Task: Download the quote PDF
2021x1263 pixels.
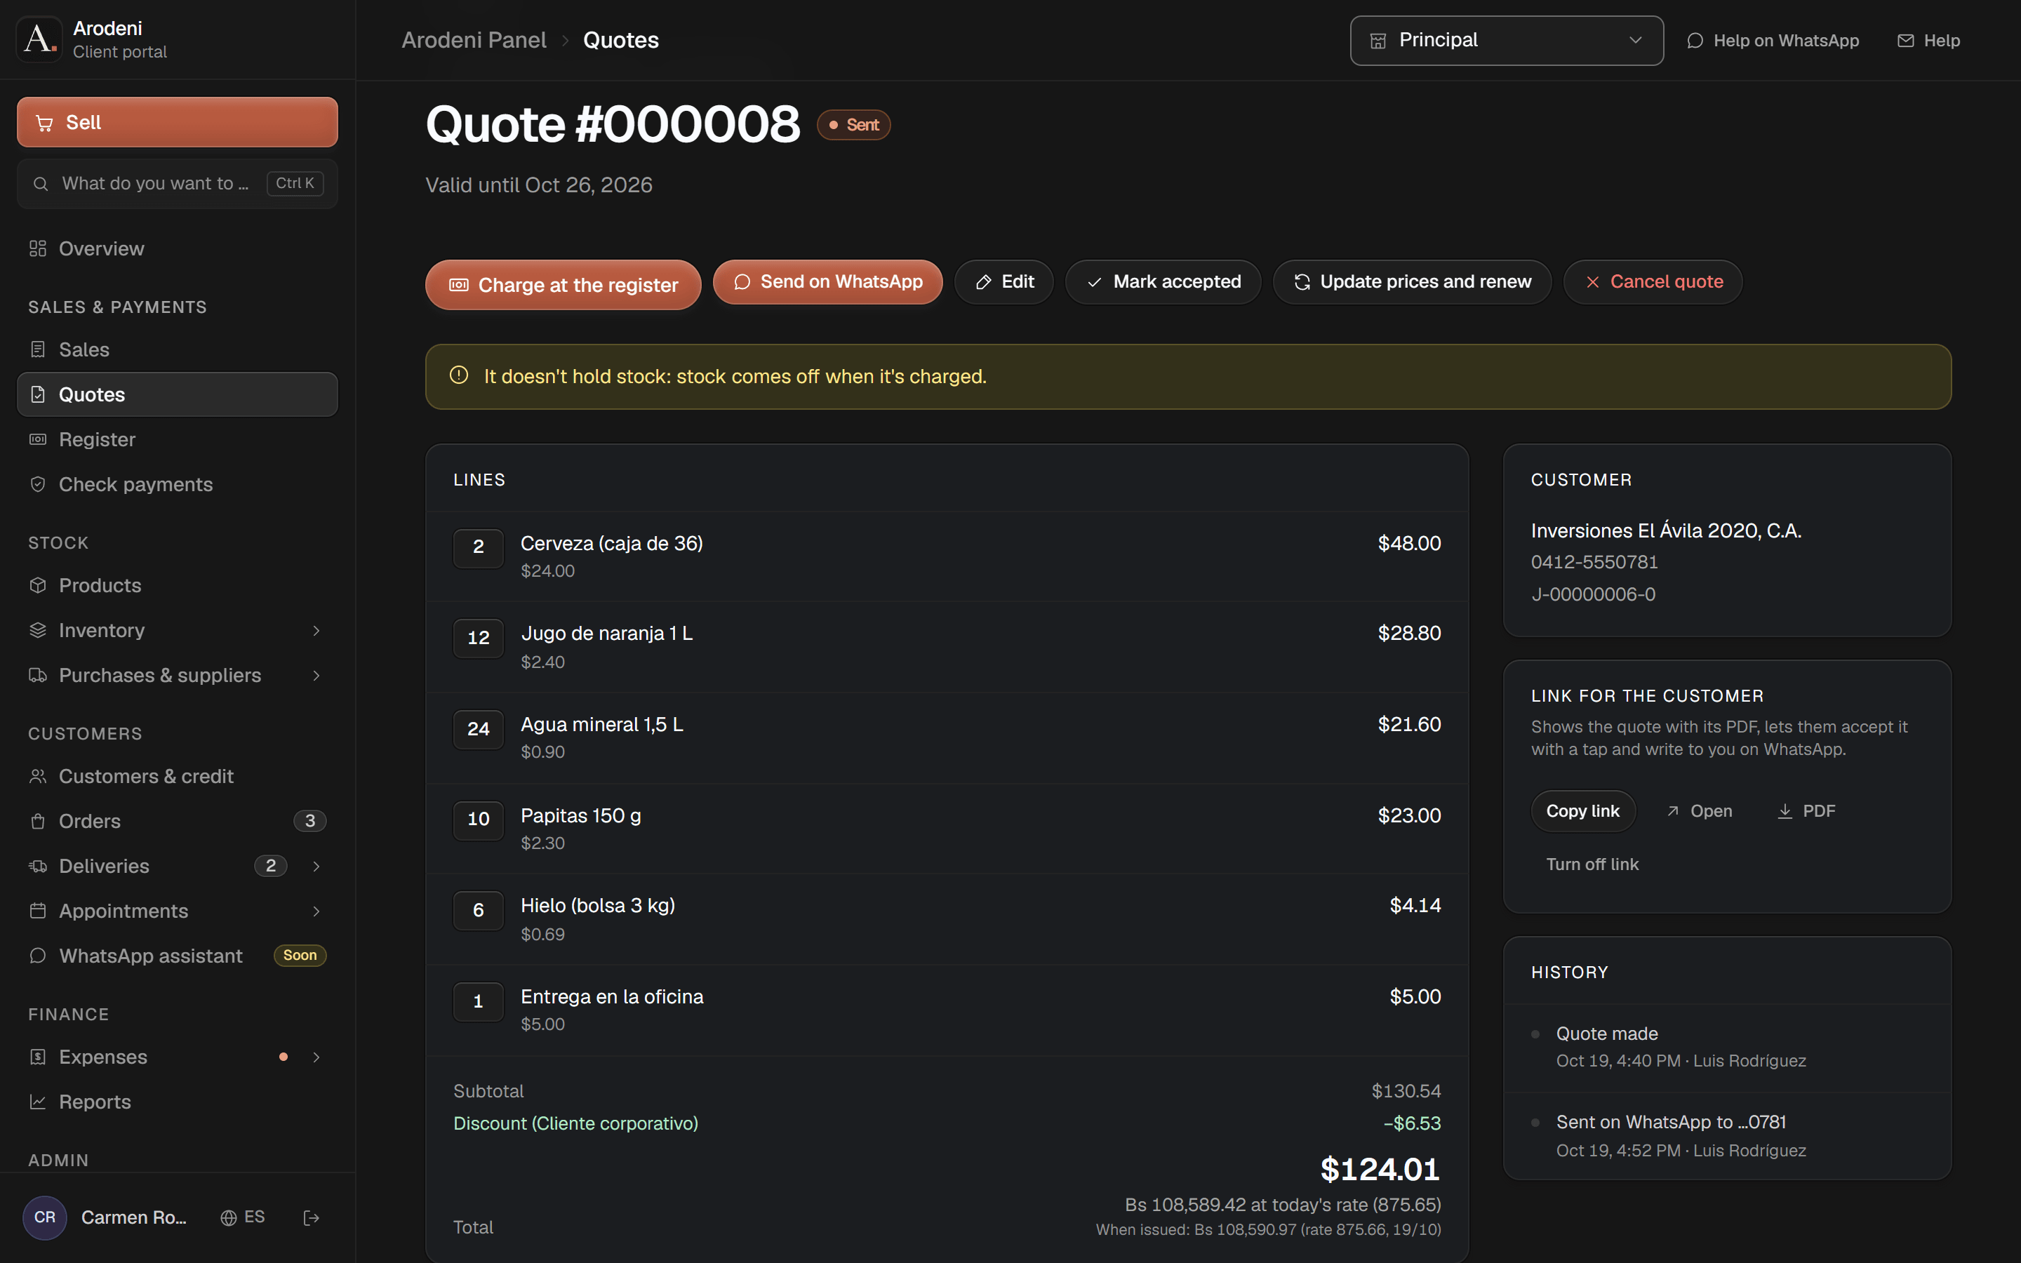Action: (1806, 811)
